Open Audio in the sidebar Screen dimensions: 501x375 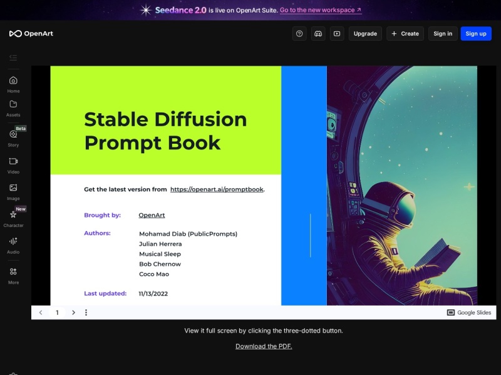[x=13, y=246]
